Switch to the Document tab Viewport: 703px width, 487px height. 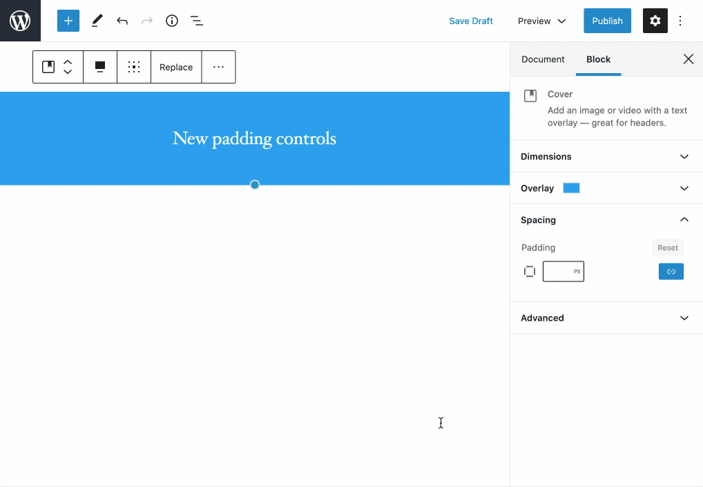pyautogui.click(x=543, y=59)
